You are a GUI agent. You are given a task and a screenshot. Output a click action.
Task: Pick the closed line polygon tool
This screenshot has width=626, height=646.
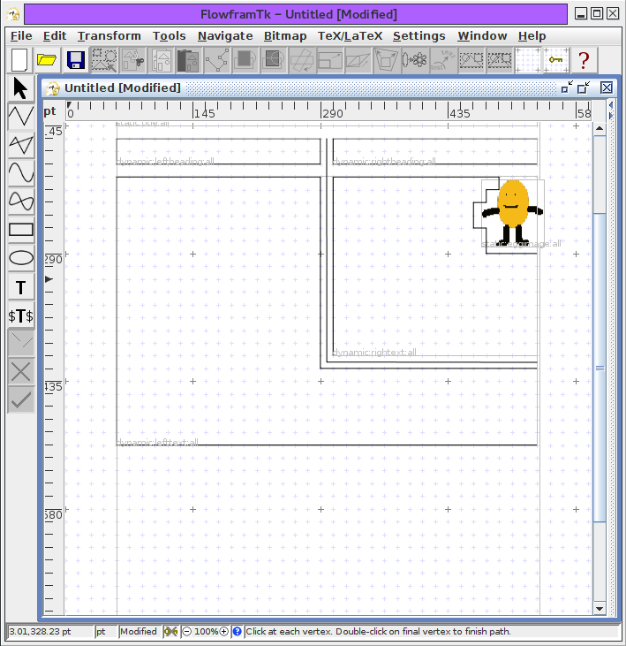(x=21, y=144)
